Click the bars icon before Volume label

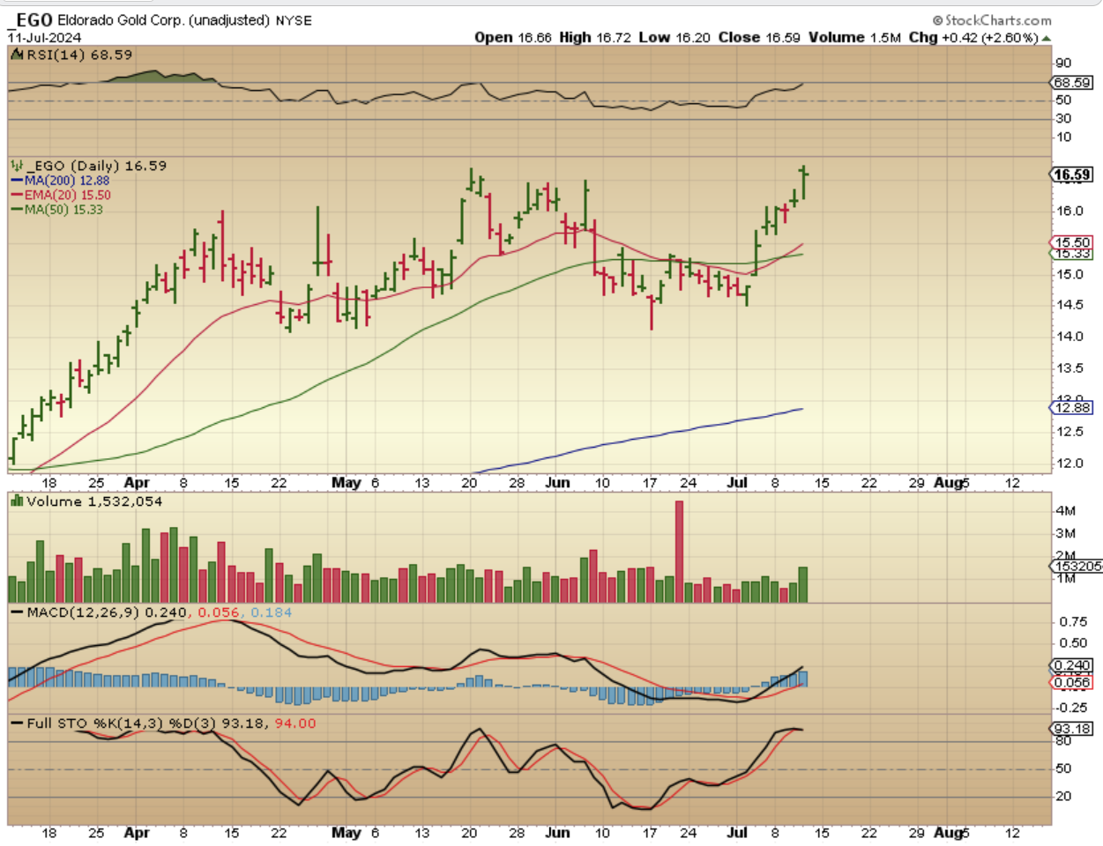(x=17, y=501)
